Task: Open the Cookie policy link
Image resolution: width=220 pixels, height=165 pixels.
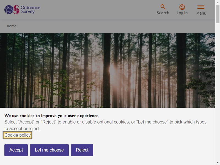Action: point(18,135)
